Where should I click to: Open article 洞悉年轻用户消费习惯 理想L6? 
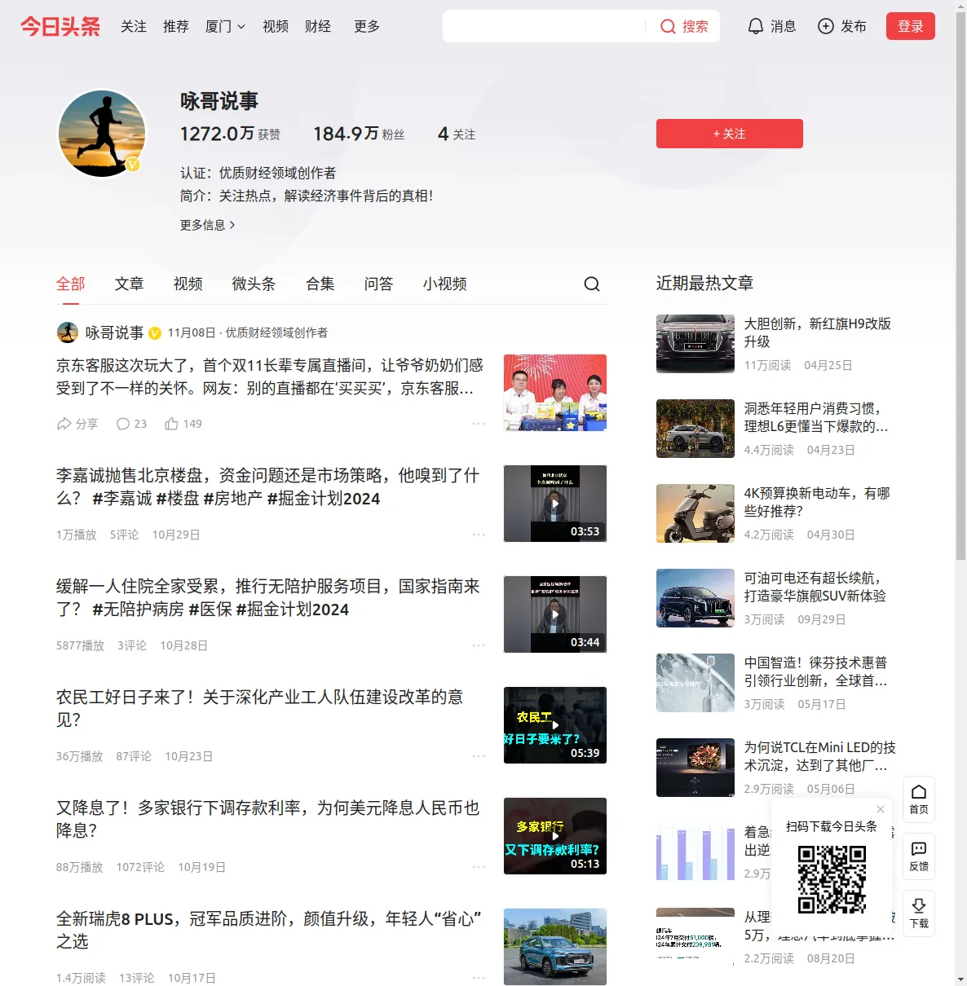pyautogui.click(x=816, y=417)
